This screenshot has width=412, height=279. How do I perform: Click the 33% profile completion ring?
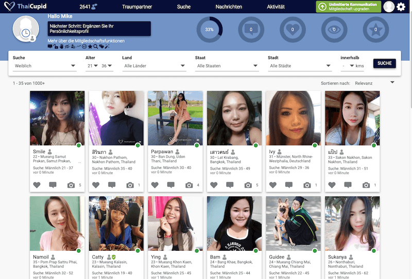(210, 29)
